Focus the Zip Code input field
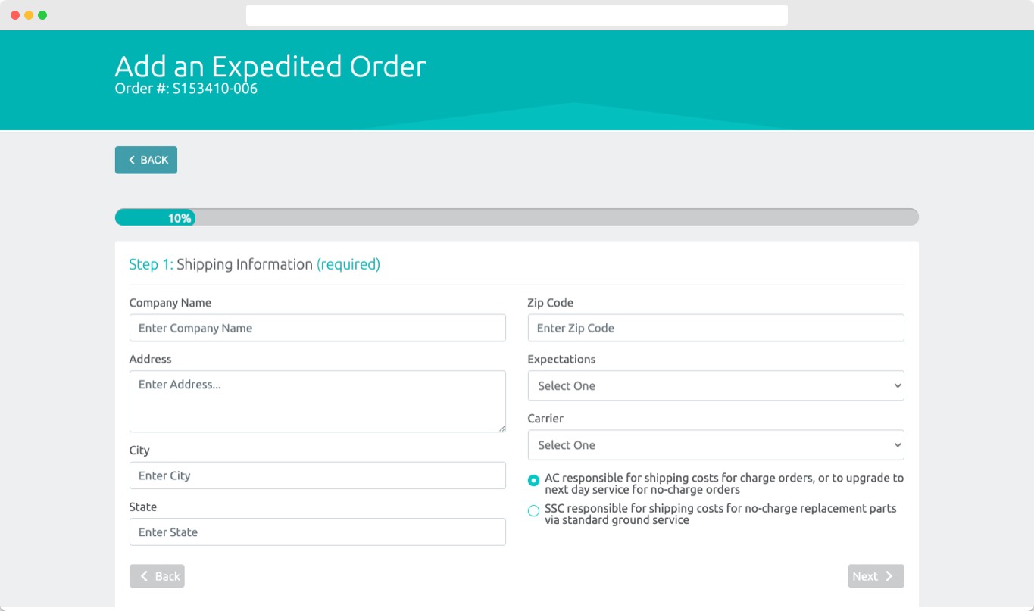This screenshot has width=1034, height=611. tap(716, 328)
